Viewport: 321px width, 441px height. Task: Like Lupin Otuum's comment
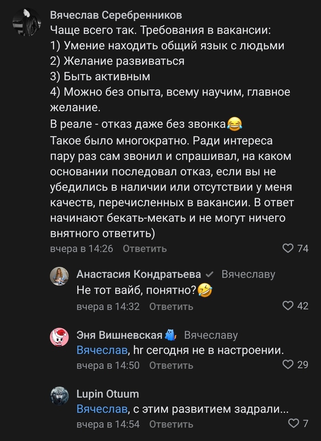[x=293, y=424]
